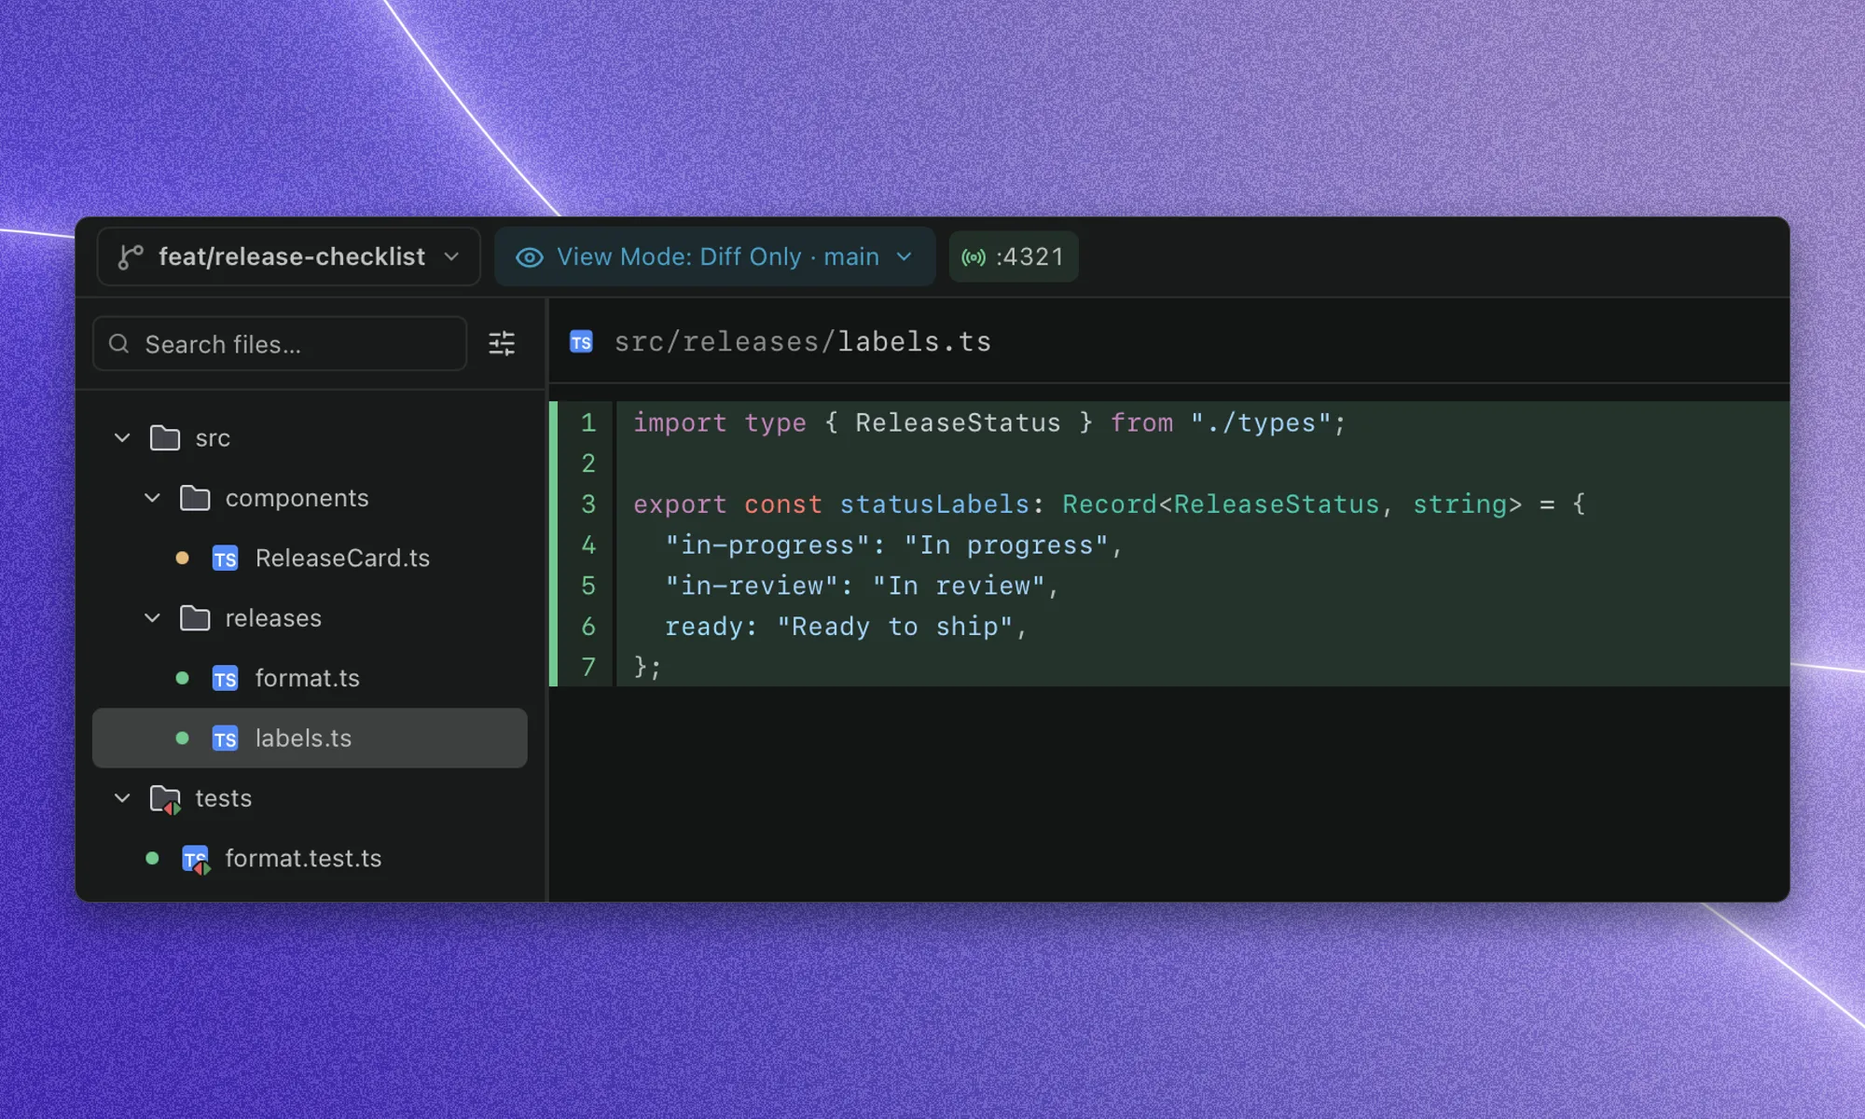
Task: Click the src/releases/labels.ts path text
Action: tap(802, 342)
